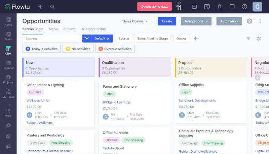Open Bridge to Learning link on Paper card
The height and width of the screenshot is (154, 269).
tap(116, 102)
